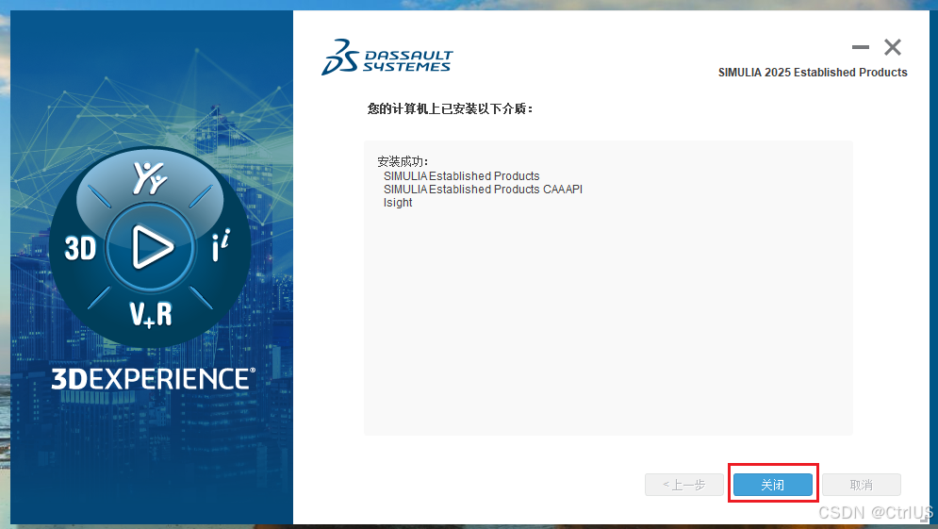The height and width of the screenshot is (529, 938).
Task: Click the 3D quadrant of the compass
Action: pos(80,248)
